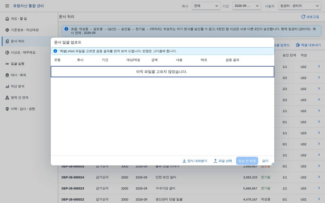The width and height of the screenshot is (325, 203).
Task: Click the icon next to 기준정보 · 자산대장
Action: (x=7, y=30)
